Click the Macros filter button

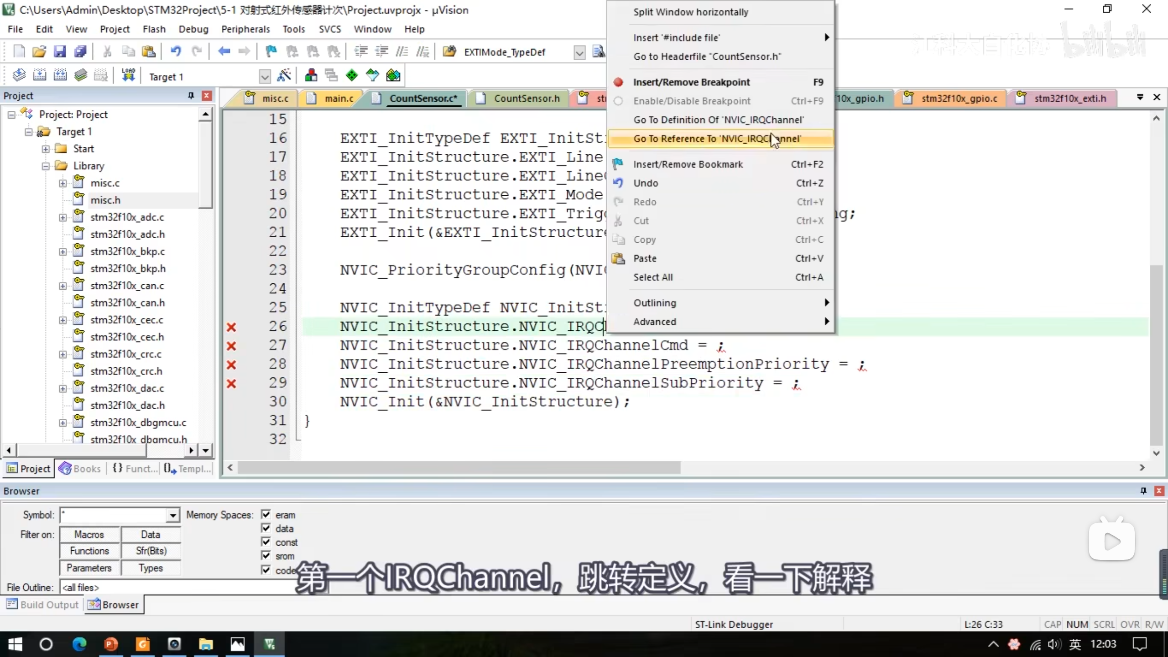[89, 534]
